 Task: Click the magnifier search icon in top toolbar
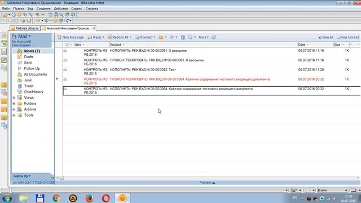coord(61,15)
